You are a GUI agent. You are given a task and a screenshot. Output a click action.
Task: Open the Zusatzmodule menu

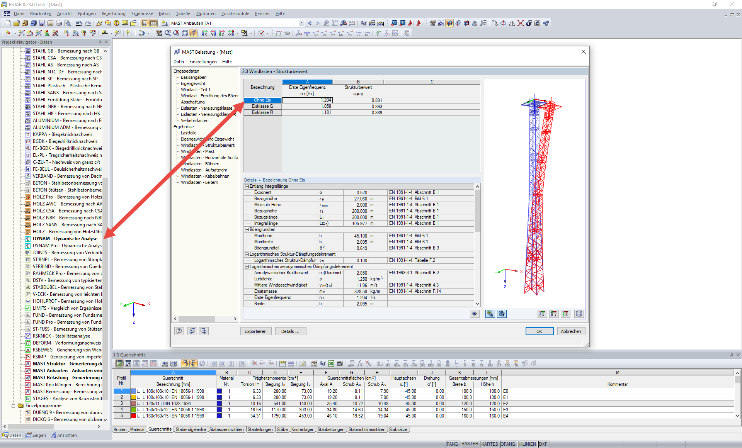tap(235, 14)
